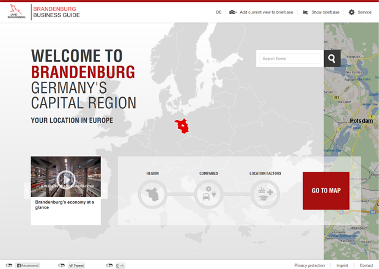Click the Service gear icon
Image resolution: width=379 pixels, height=269 pixels.
point(351,12)
